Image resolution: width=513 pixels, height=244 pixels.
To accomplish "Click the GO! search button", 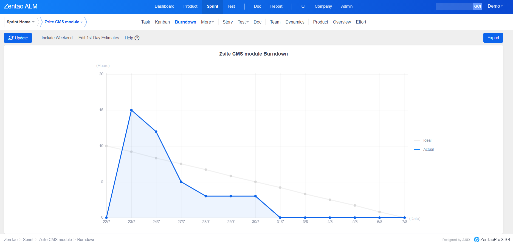I will (x=477, y=6).
